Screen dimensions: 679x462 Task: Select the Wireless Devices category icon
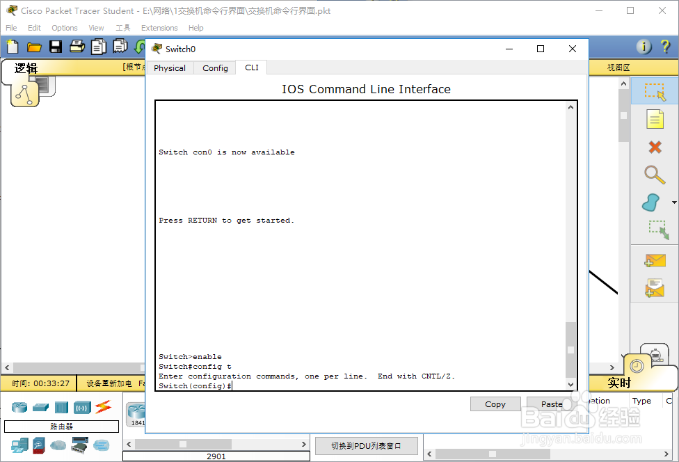(x=82, y=408)
